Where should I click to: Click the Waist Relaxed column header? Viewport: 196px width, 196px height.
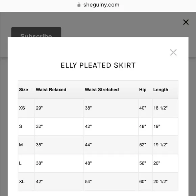pos(51,90)
